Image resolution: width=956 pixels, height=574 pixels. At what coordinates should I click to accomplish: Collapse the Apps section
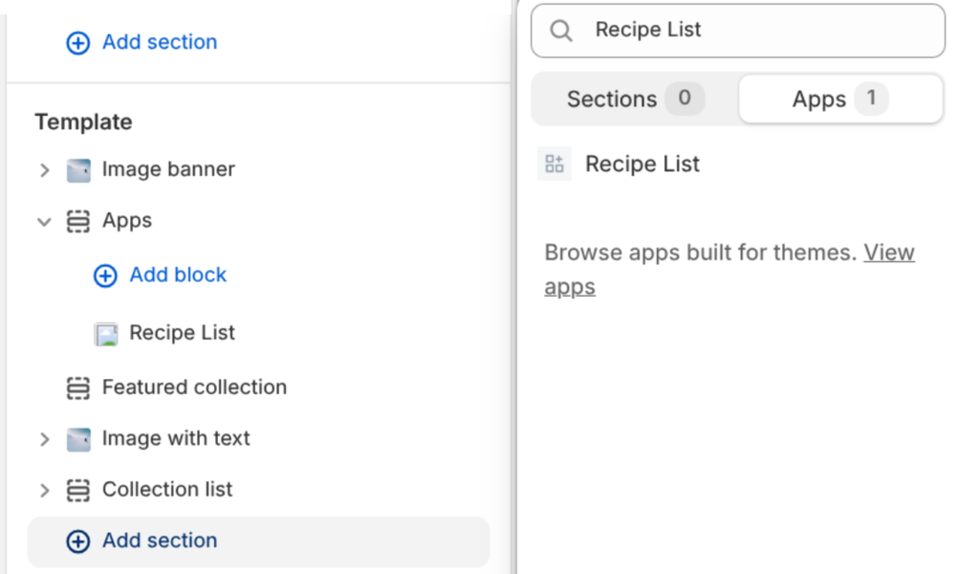click(44, 221)
